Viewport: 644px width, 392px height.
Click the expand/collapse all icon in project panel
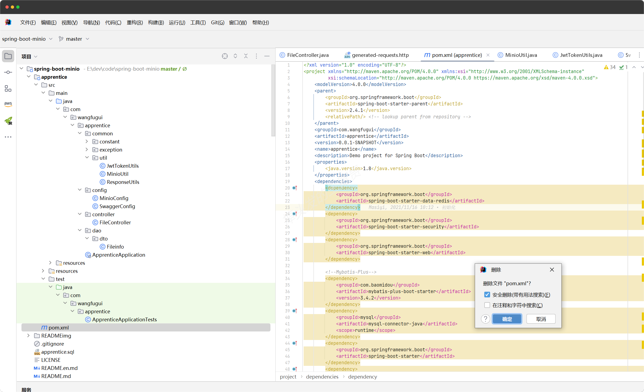tap(235, 56)
